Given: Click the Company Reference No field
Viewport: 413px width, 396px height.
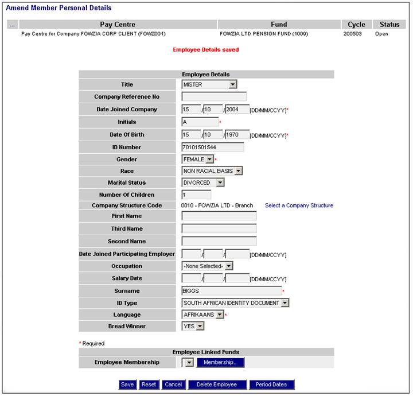Looking at the screenshot, I should [x=213, y=97].
